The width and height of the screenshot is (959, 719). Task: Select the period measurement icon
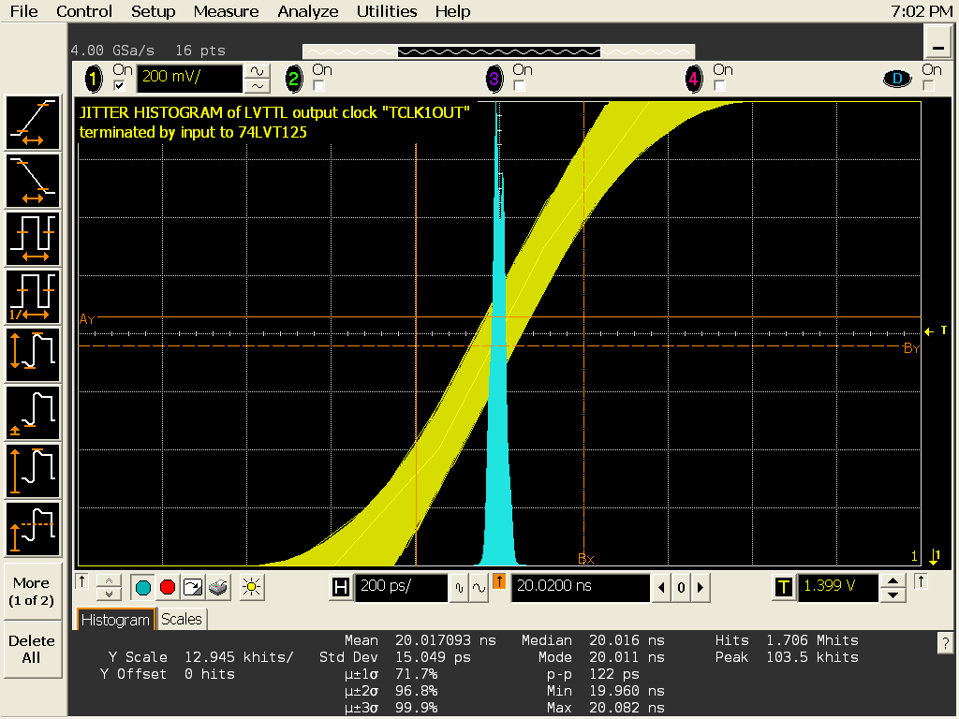click(x=33, y=239)
